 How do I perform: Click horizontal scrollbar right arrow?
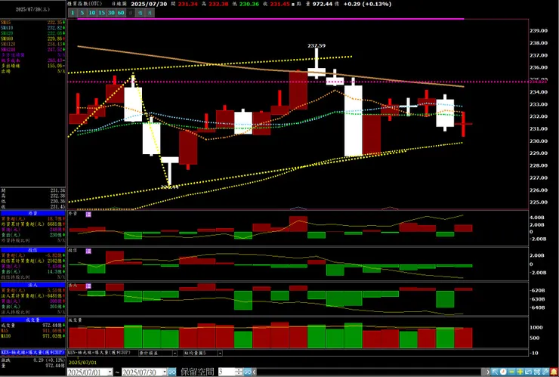(488, 372)
